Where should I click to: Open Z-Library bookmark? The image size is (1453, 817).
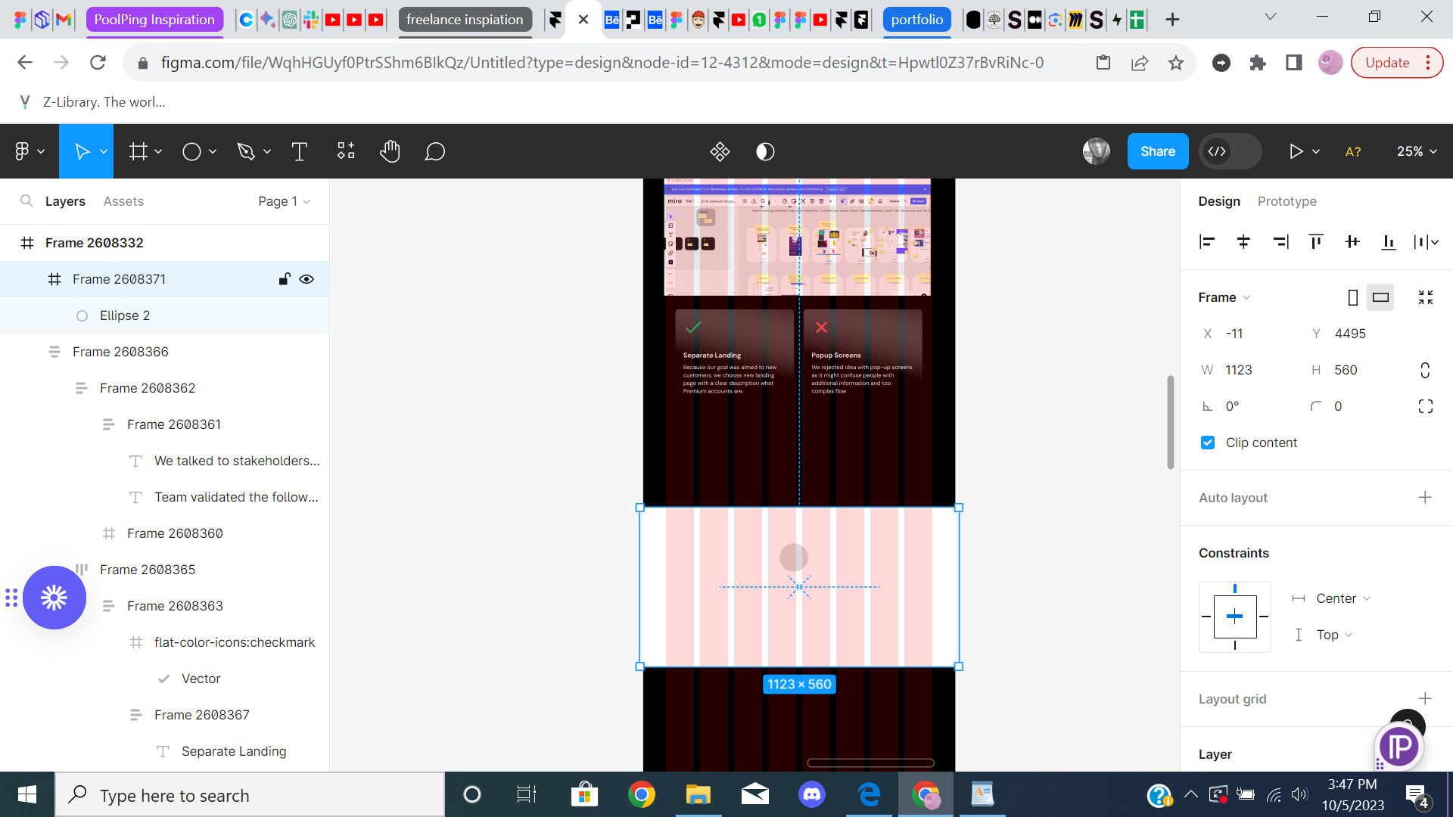tap(92, 102)
